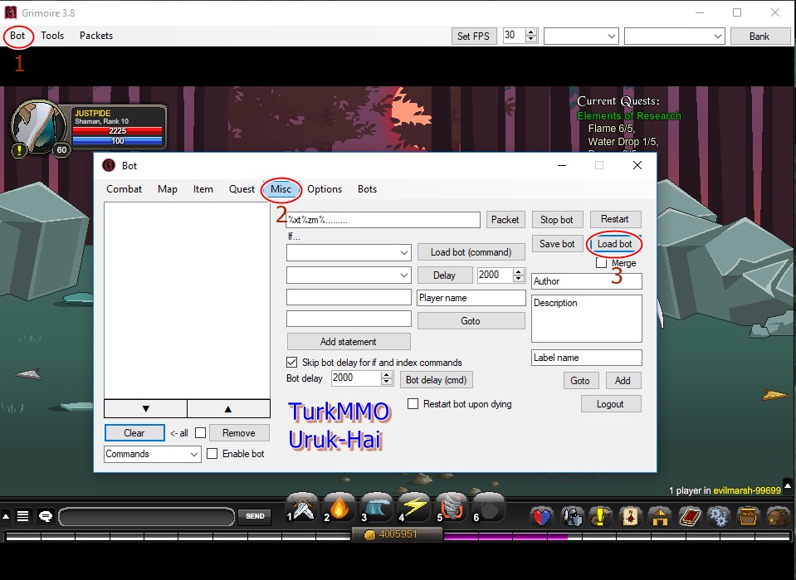
Task: Expand the Commands dropdown
Action: (153, 454)
